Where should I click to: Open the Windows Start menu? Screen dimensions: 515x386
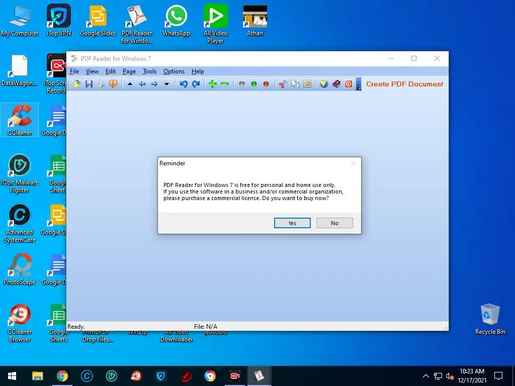pos(12,376)
